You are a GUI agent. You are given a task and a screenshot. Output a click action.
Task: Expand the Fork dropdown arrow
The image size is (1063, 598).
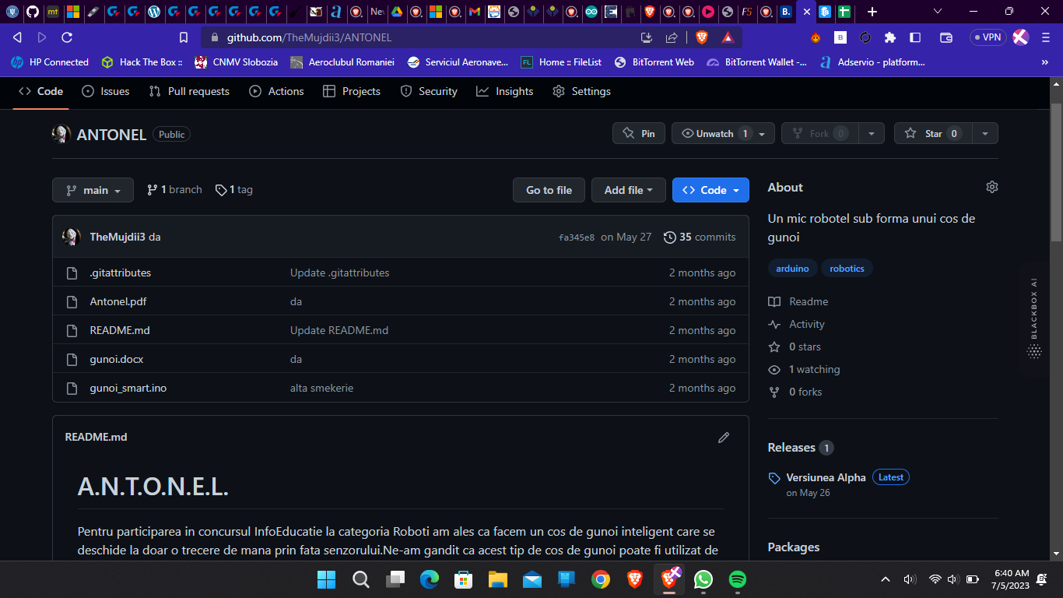click(x=872, y=134)
